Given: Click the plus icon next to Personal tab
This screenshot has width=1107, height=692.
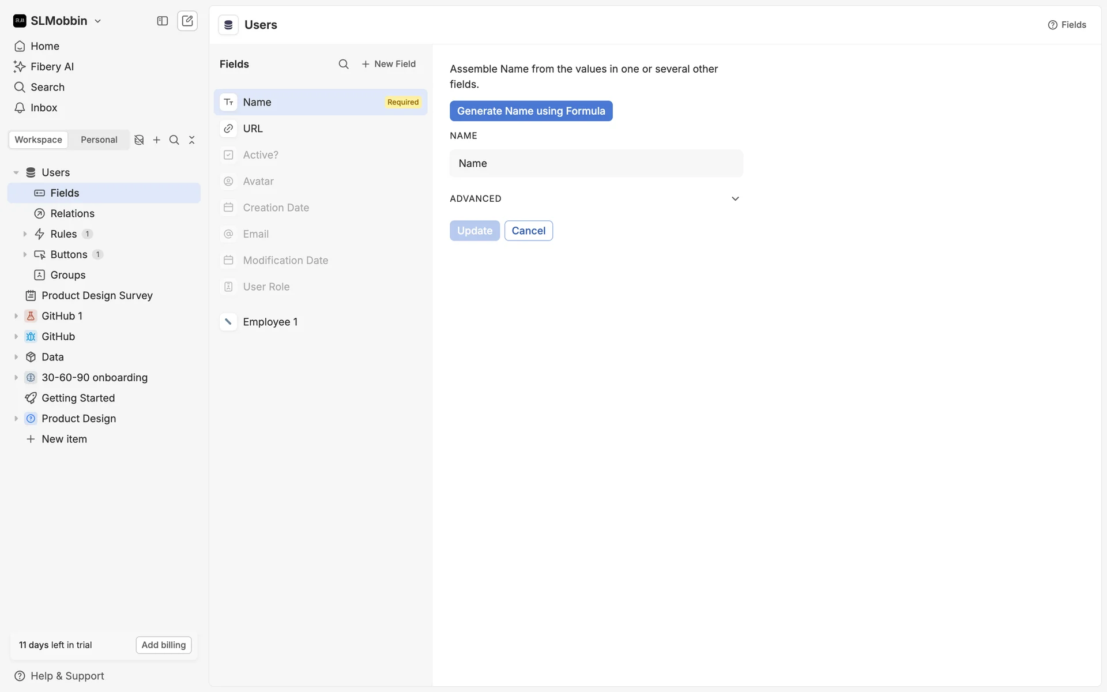Looking at the screenshot, I should (157, 140).
